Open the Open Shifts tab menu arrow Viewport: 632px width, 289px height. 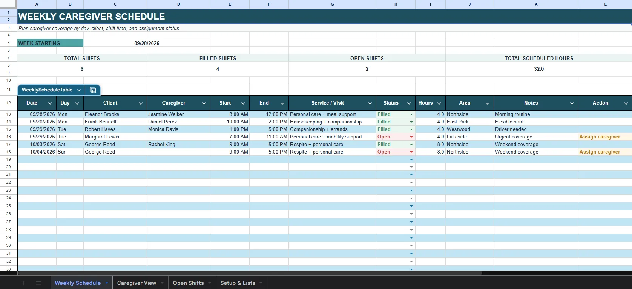pyautogui.click(x=210, y=283)
